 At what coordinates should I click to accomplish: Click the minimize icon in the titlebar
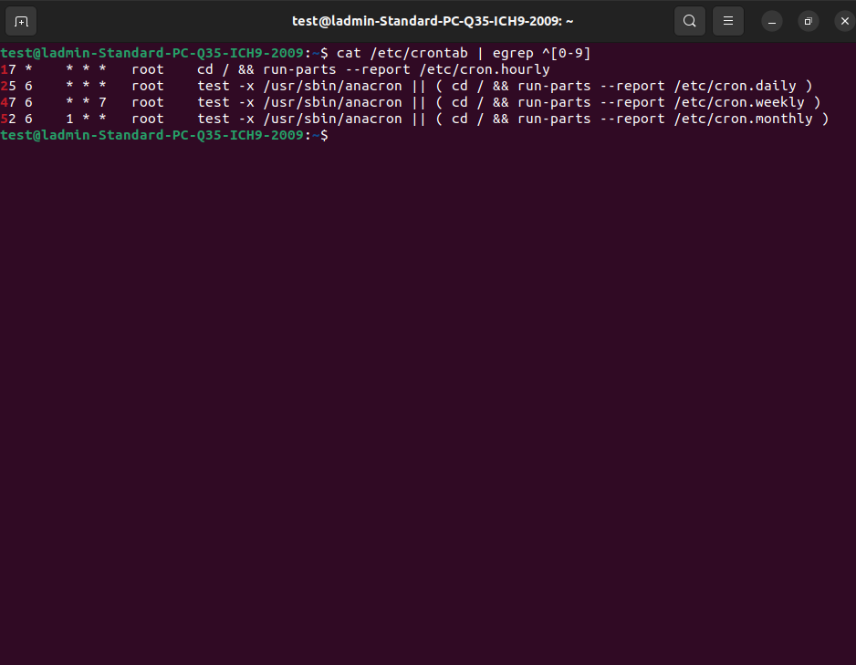771,20
